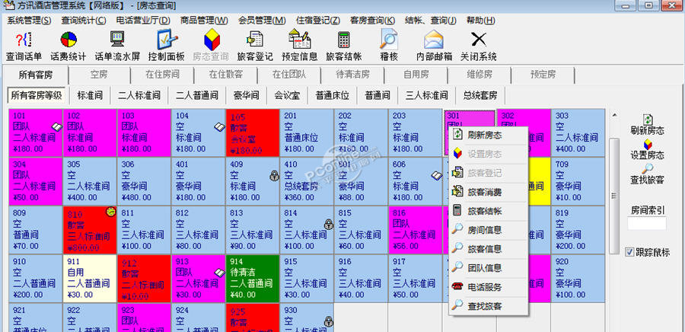This screenshot has height=332, width=685.
Task: Open the 电话营业厅(D) menu
Action: point(143,20)
